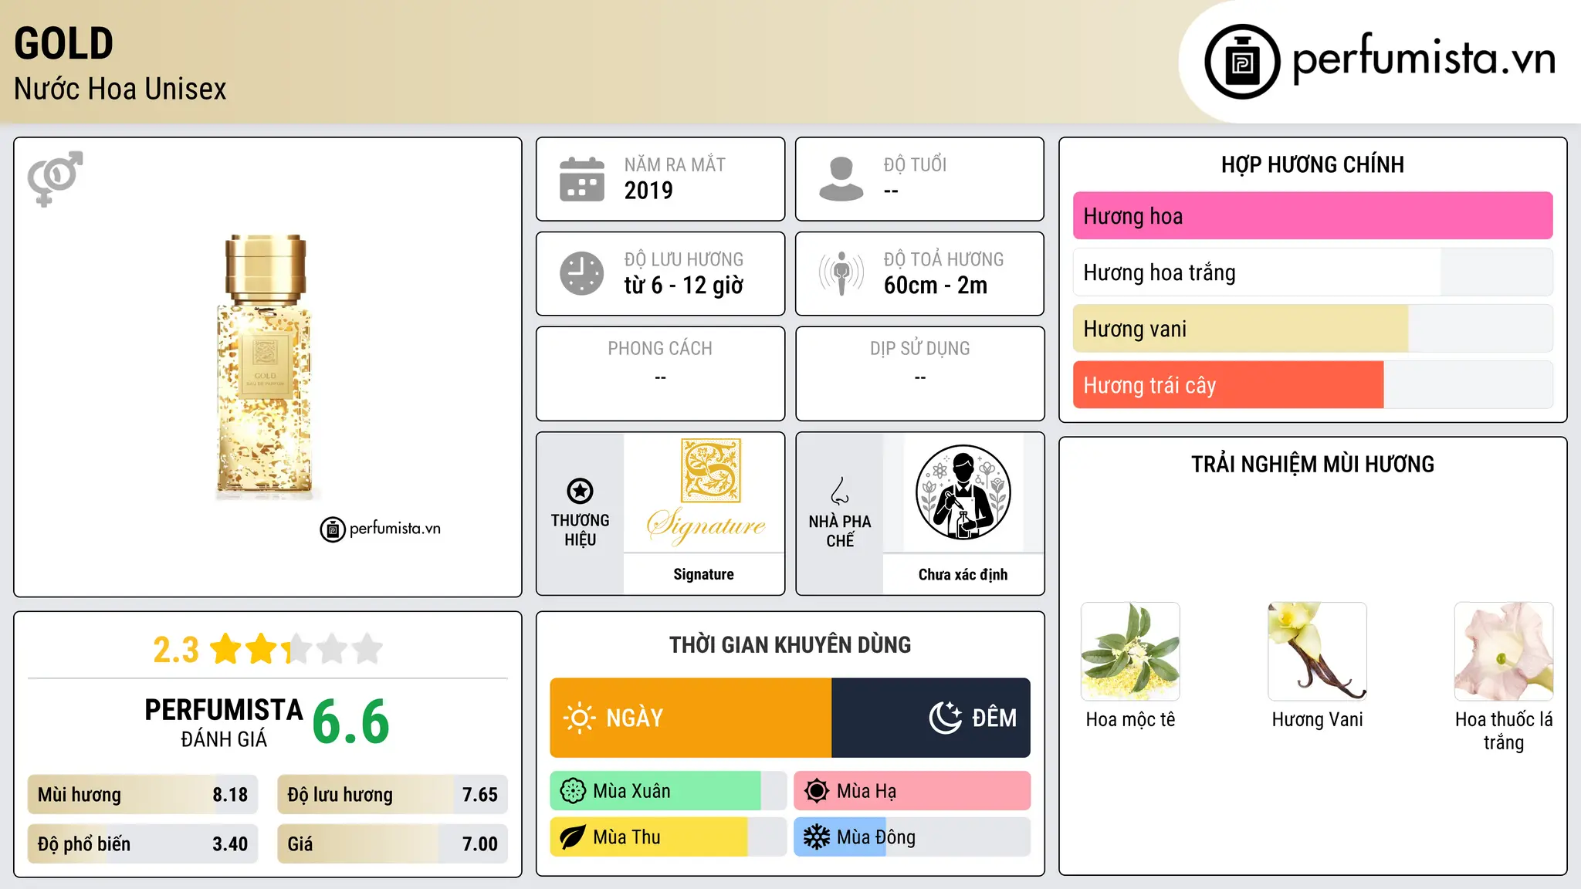Click the perfumista.vn bottle logo icon in header
1581x889 pixels.
tap(1242, 62)
